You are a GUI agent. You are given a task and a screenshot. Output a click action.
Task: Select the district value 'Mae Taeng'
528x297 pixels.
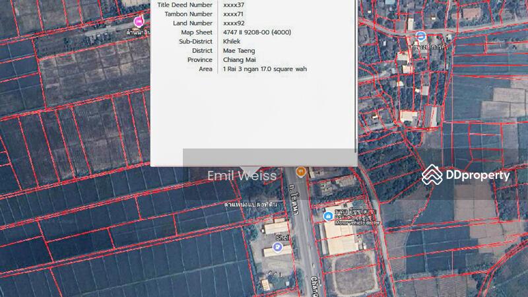coord(239,51)
